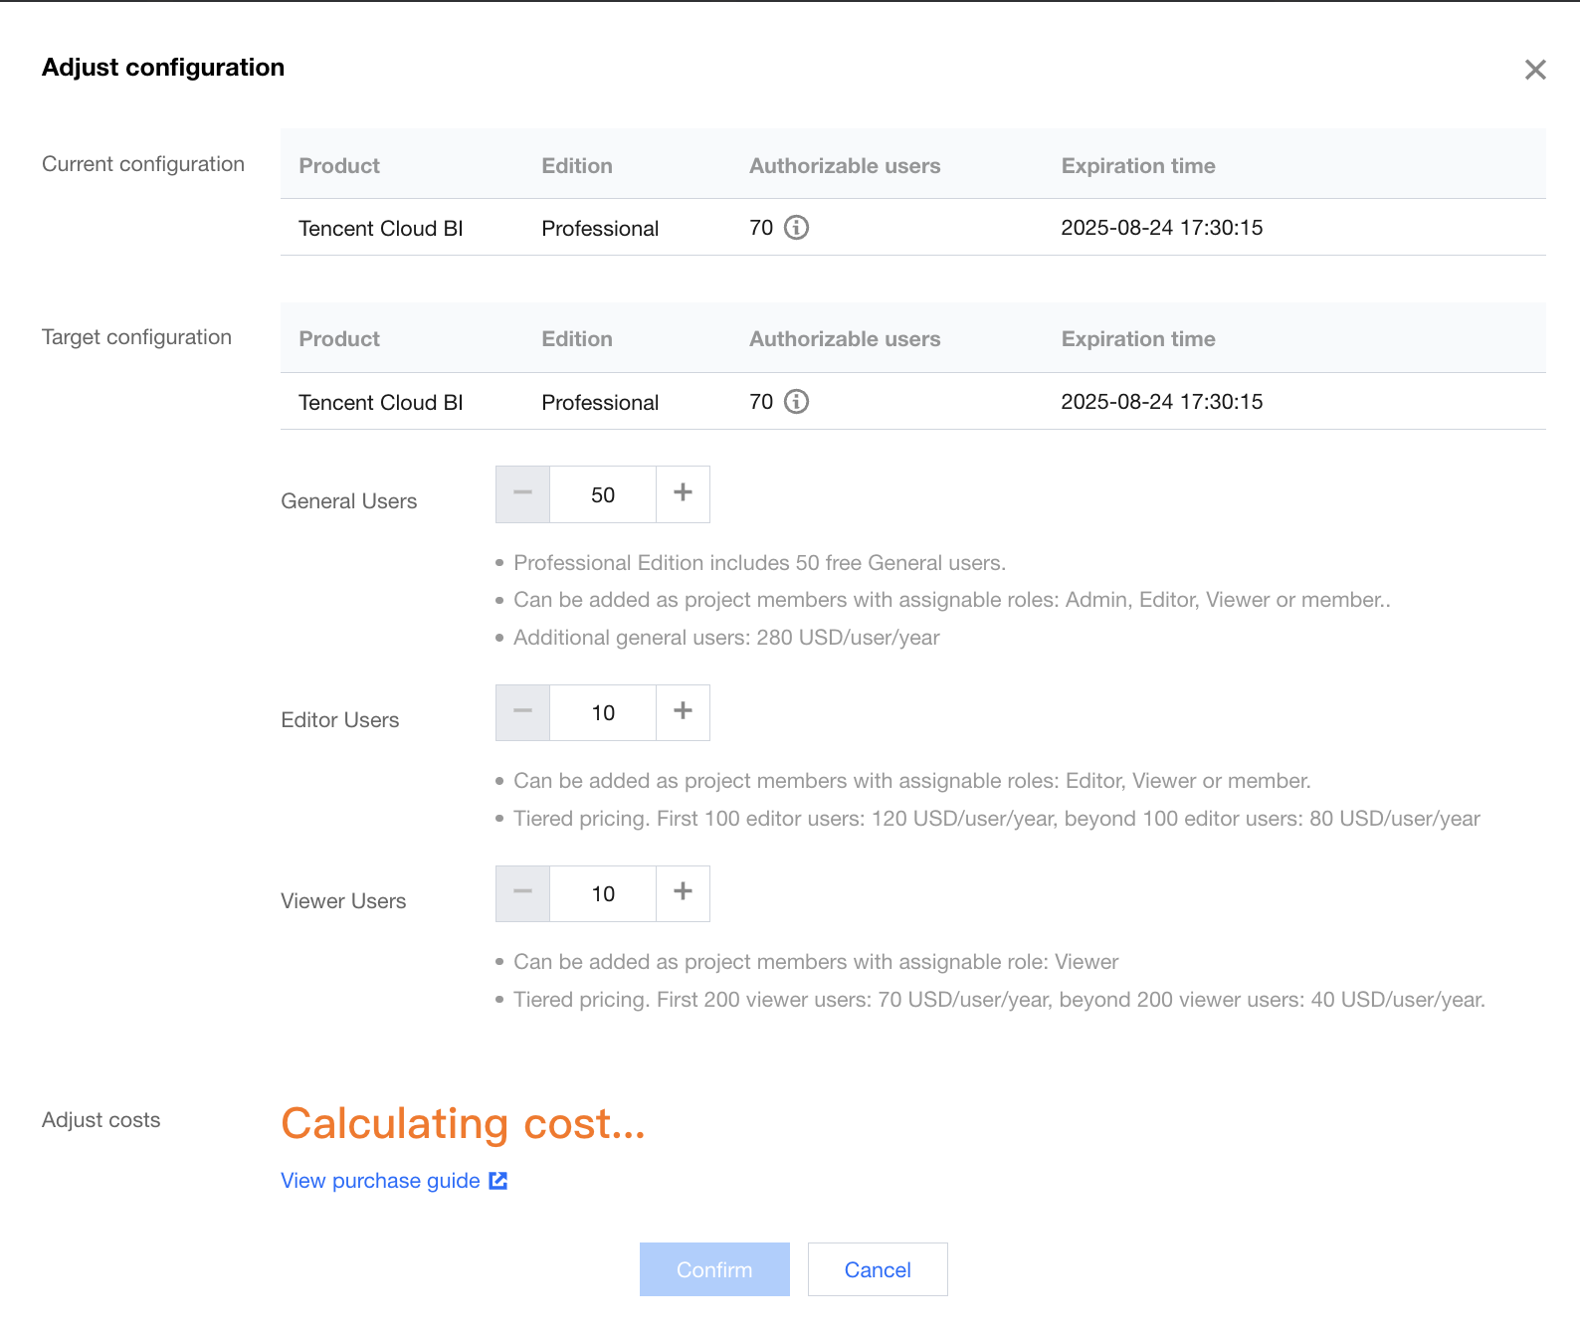Click info icon in Current configuration row
Image resolution: width=1580 pixels, height=1337 pixels.
tap(796, 228)
